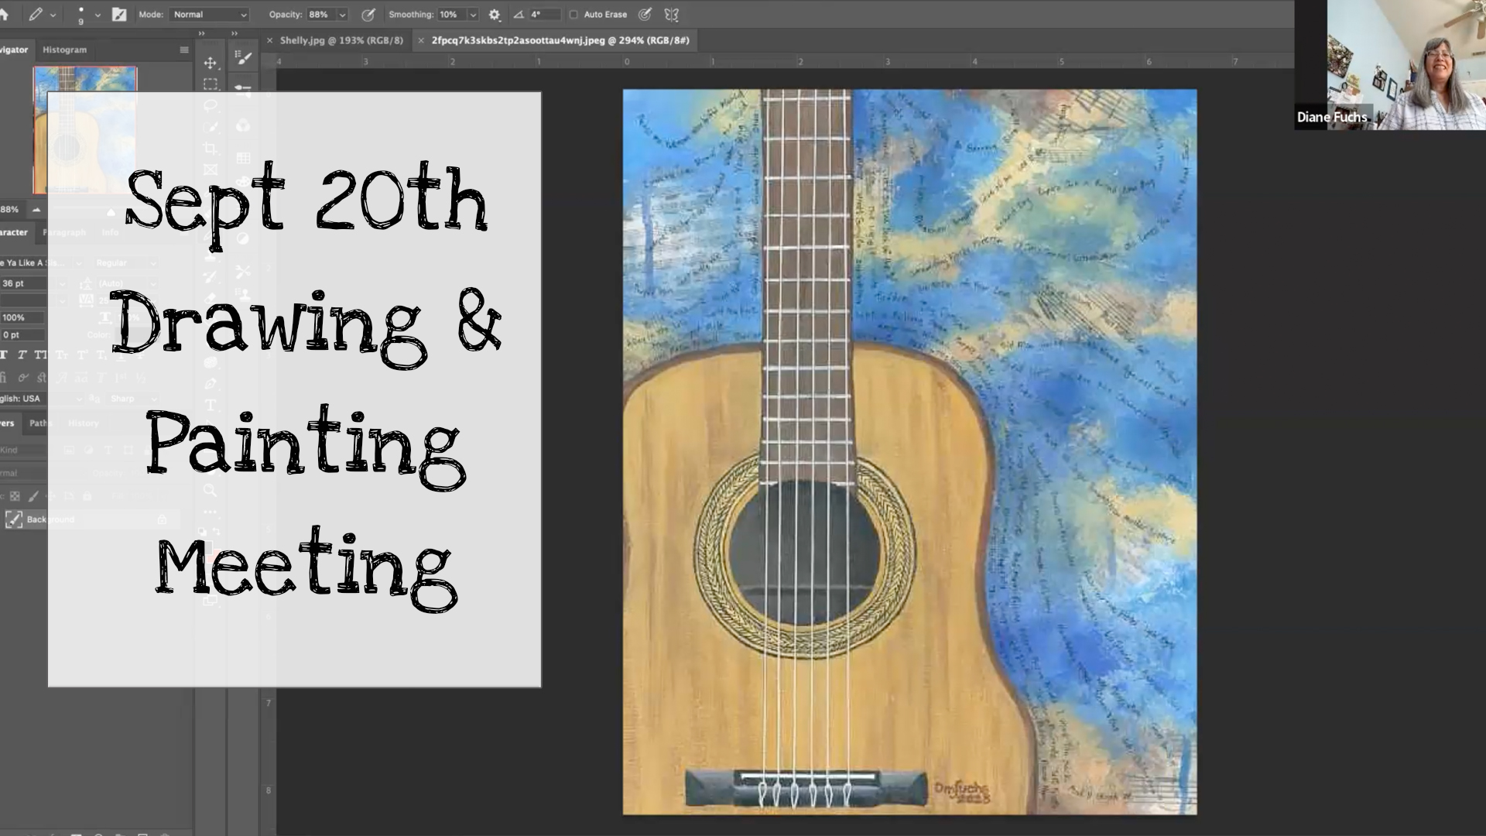Open the Smoothing slider dropdown arrow

tap(473, 15)
